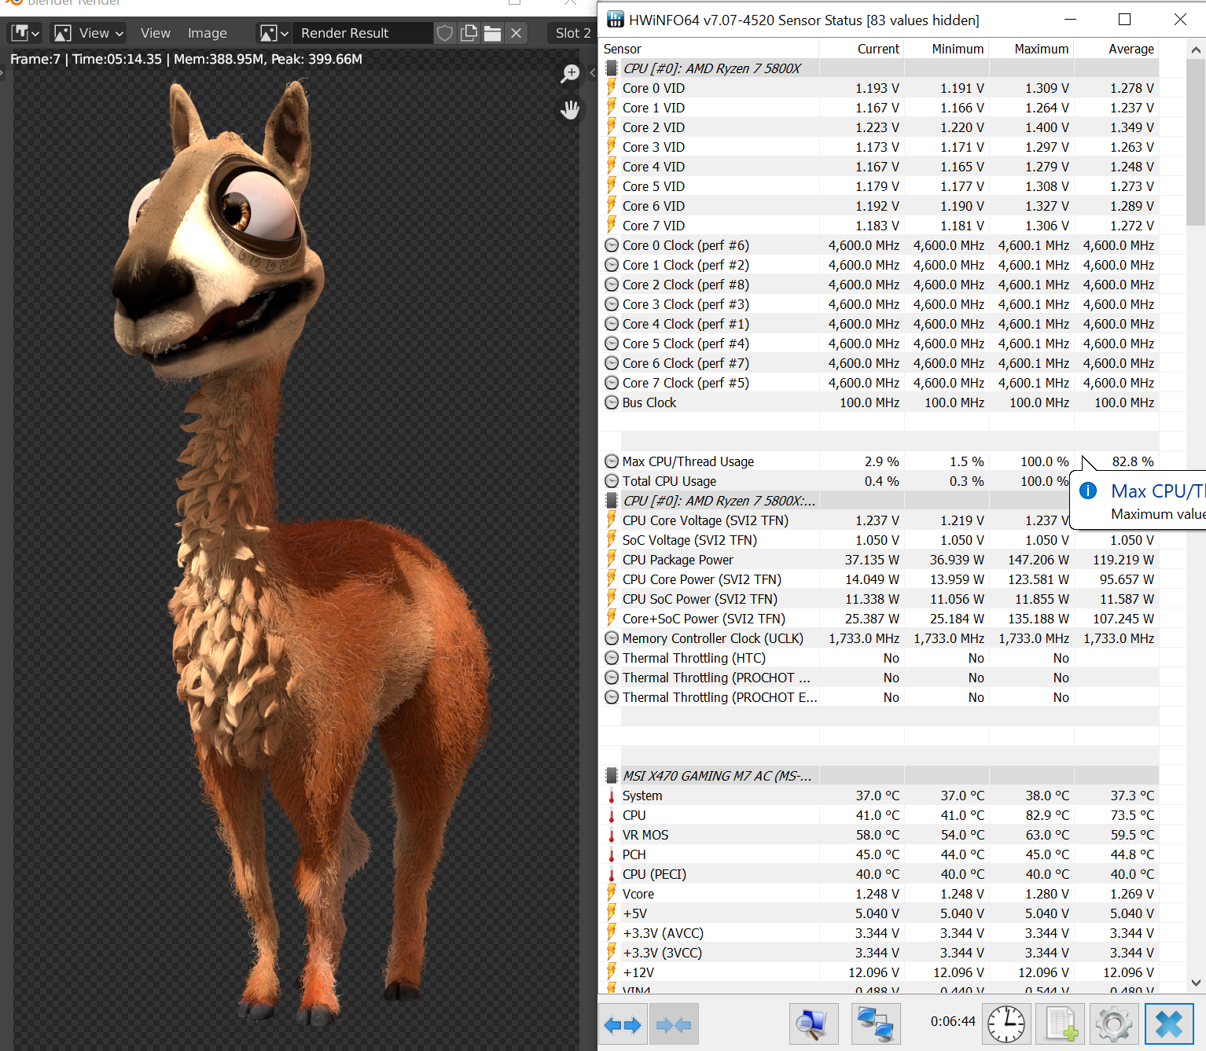Click the '82.9 °C' maximum CPU temperature value
The image size is (1206, 1051).
pyautogui.click(x=1047, y=815)
